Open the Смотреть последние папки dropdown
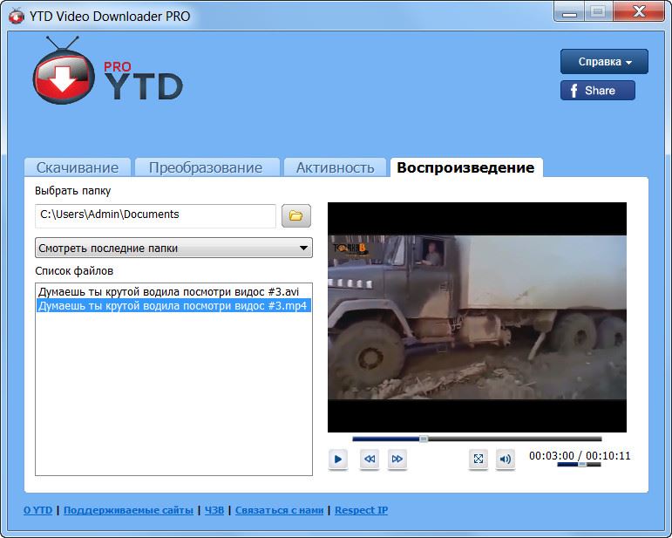This screenshot has width=672, height=538. 173,248
